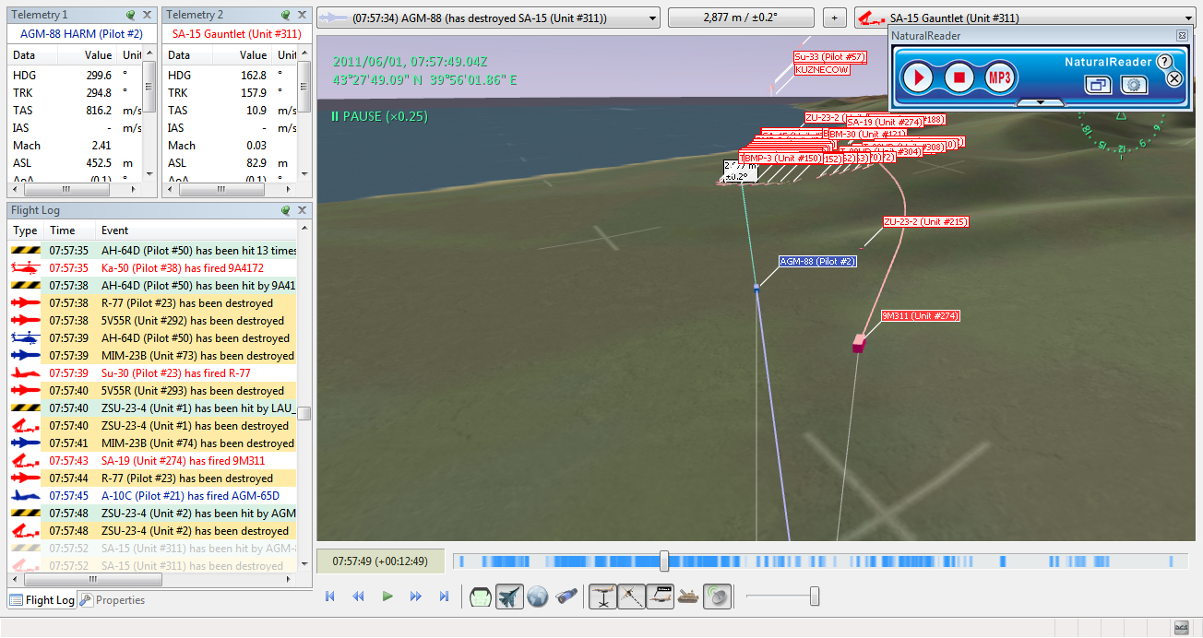
Task: Start playback with the green play button
Action: point(387,597)
